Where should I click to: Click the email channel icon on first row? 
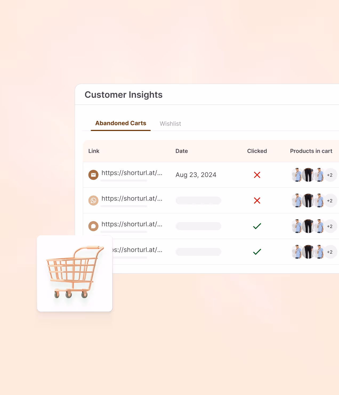(93, 175)
